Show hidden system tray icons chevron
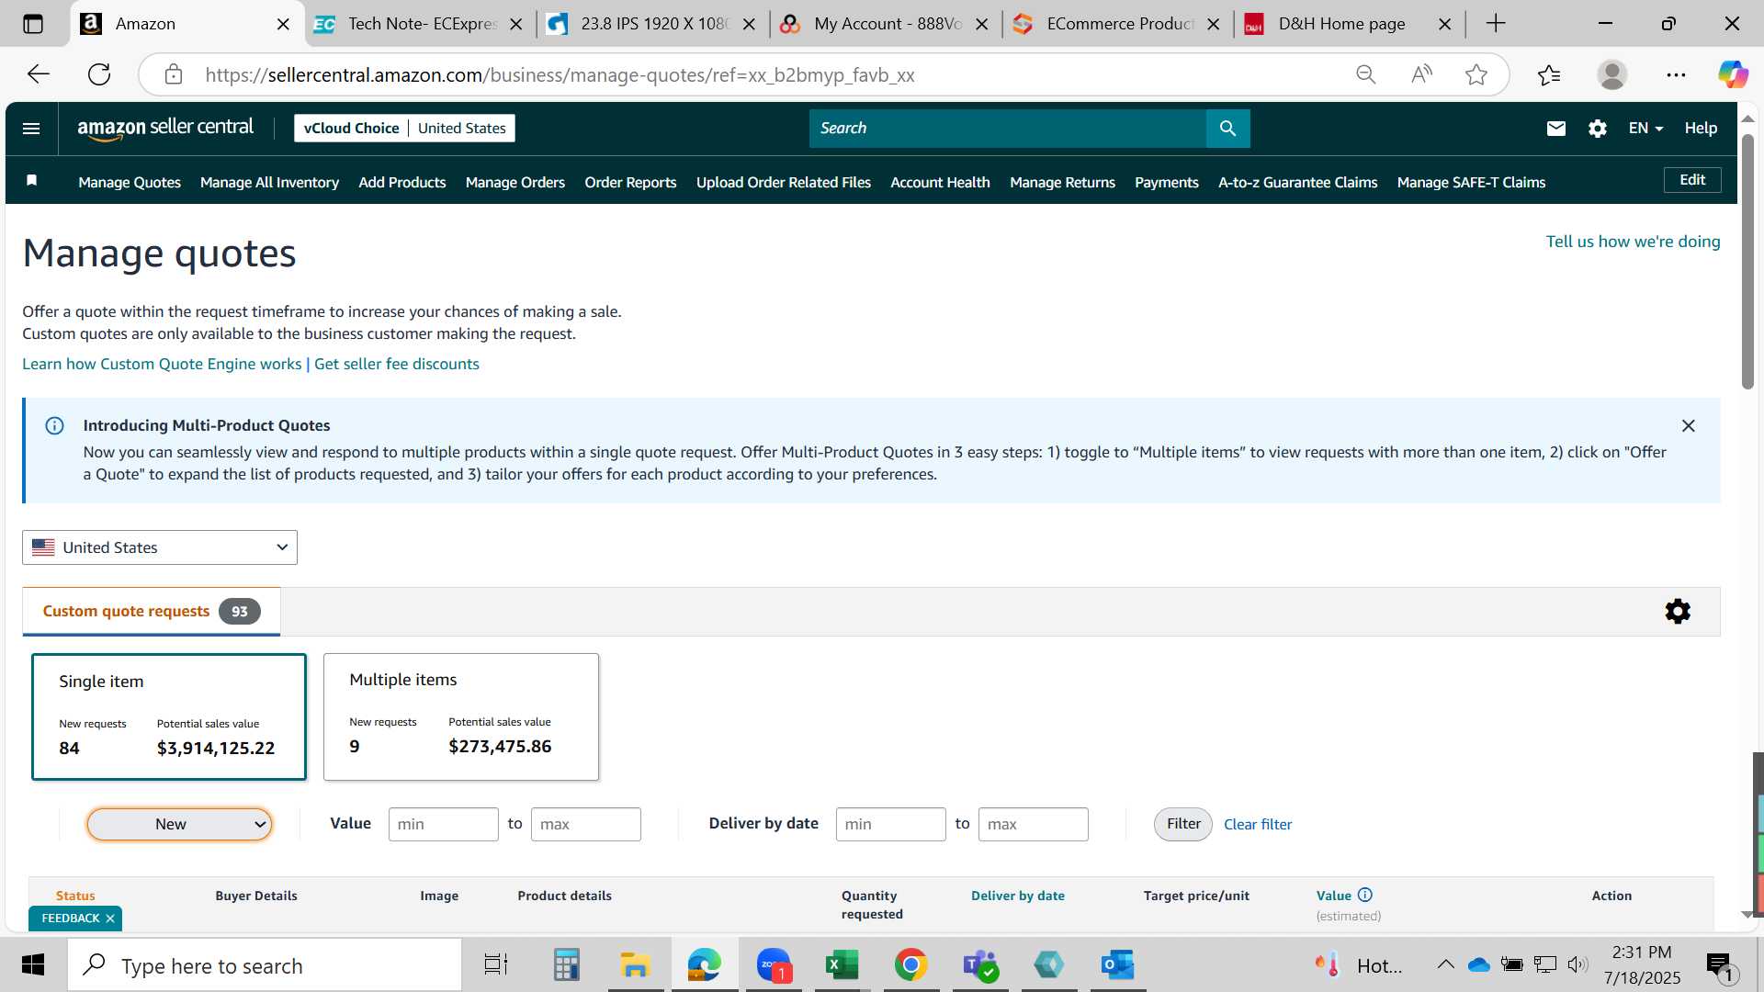Screen dimensions: 1764x992 [x=1445, y=964]
